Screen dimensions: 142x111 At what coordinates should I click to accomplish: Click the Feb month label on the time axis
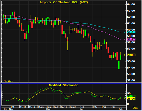point(121,109)
